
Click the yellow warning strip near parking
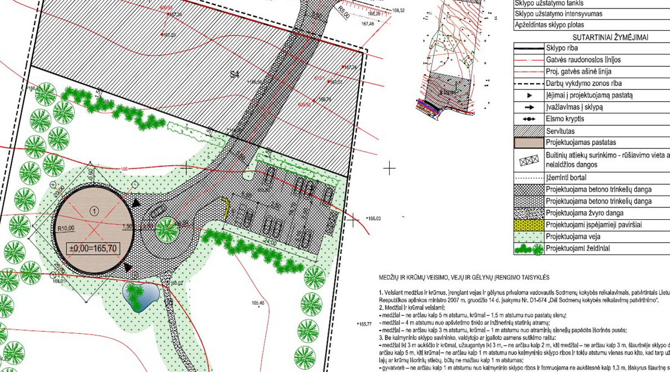(x=225, y=207)
